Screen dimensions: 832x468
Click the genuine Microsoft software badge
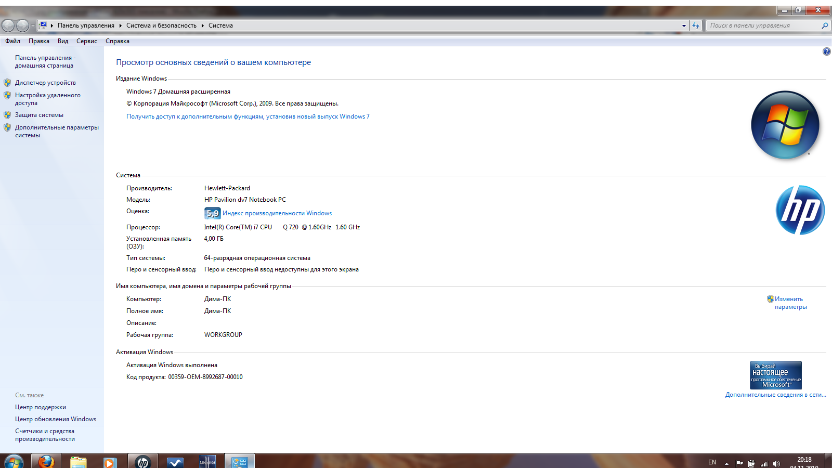click(x=776, y=375)
